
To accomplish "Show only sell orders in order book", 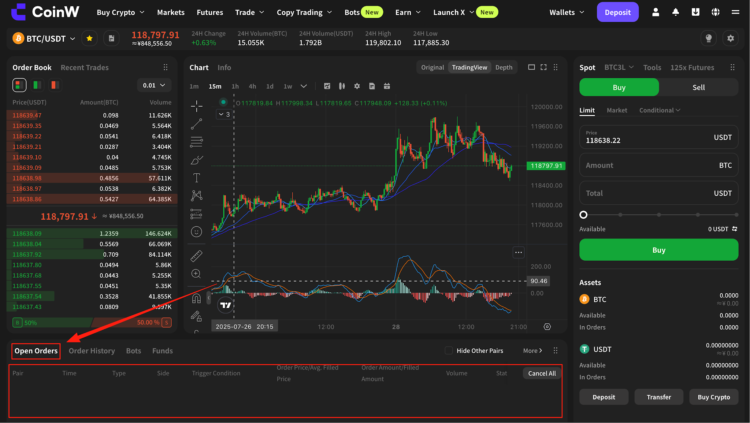I will coord(55,85).
